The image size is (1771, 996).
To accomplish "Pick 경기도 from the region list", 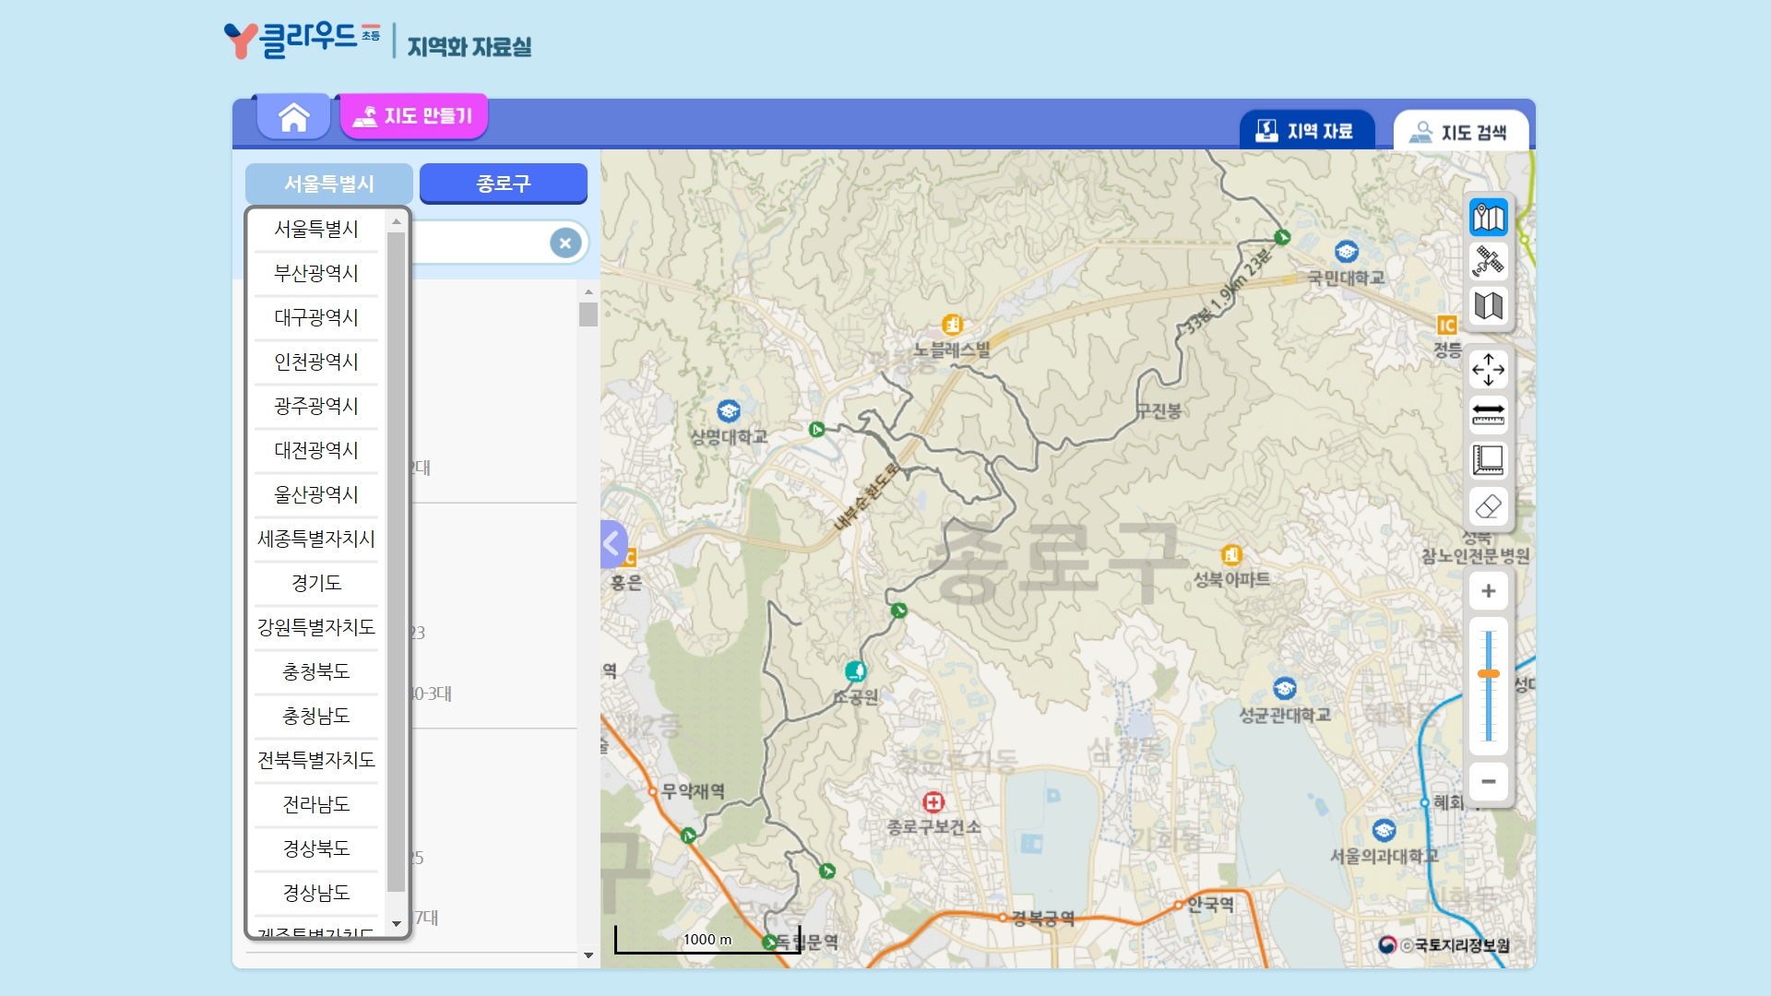I will (316, 583).
